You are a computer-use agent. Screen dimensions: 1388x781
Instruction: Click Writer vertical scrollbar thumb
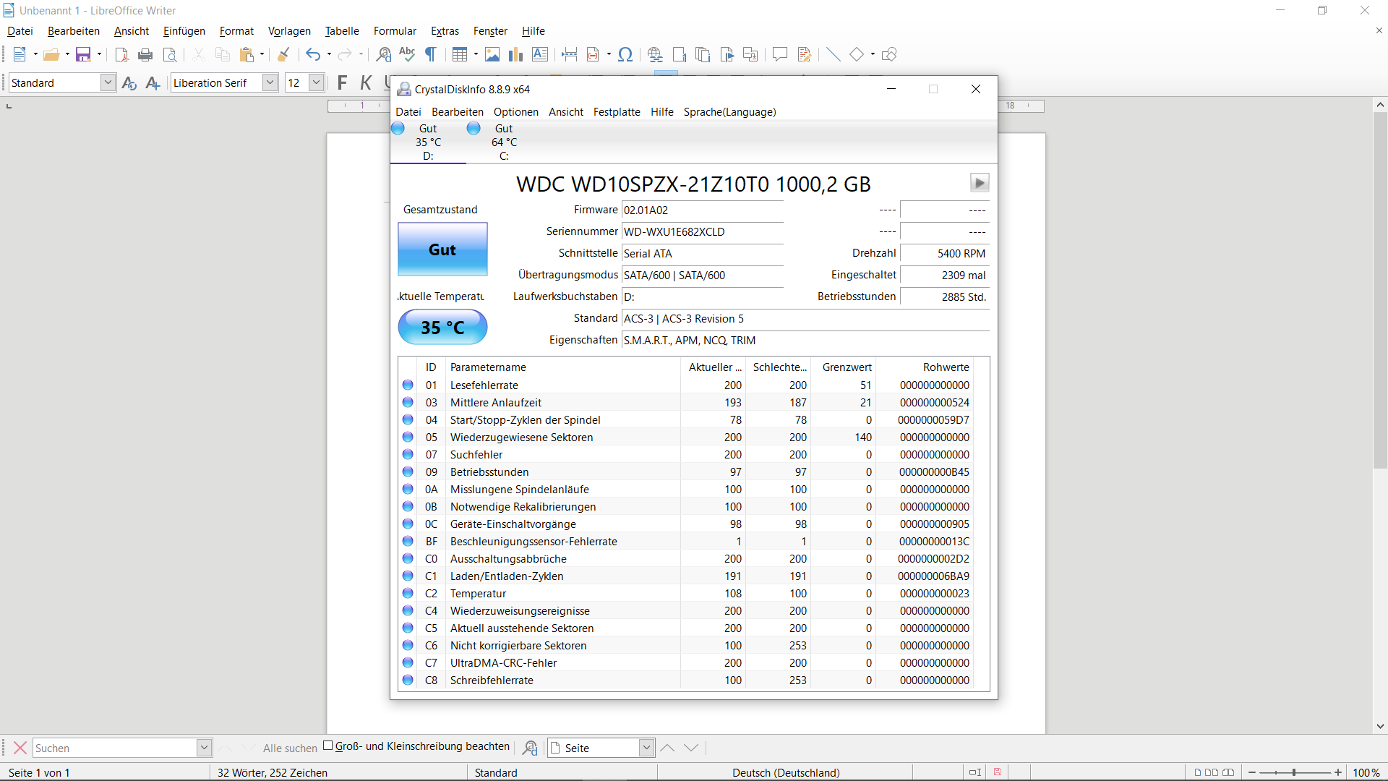click(x=1380, y=291)
